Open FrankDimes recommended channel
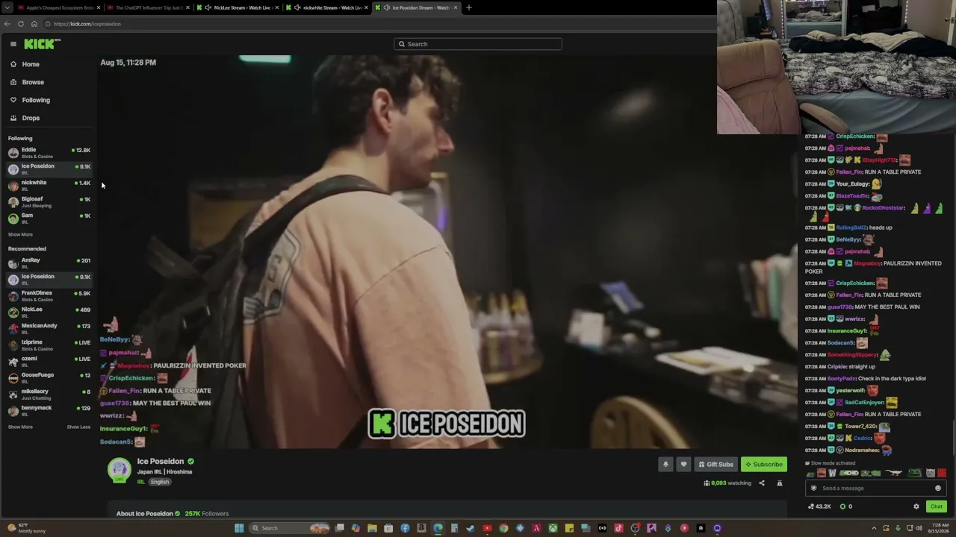Image resolution: width=956 pixels, height=537 pixels. pyautogui.click(x=49, y=296)
